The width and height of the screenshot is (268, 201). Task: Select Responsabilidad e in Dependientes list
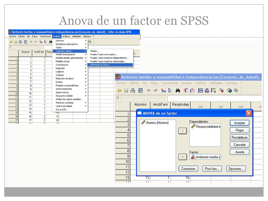click(x=206, y=127)
